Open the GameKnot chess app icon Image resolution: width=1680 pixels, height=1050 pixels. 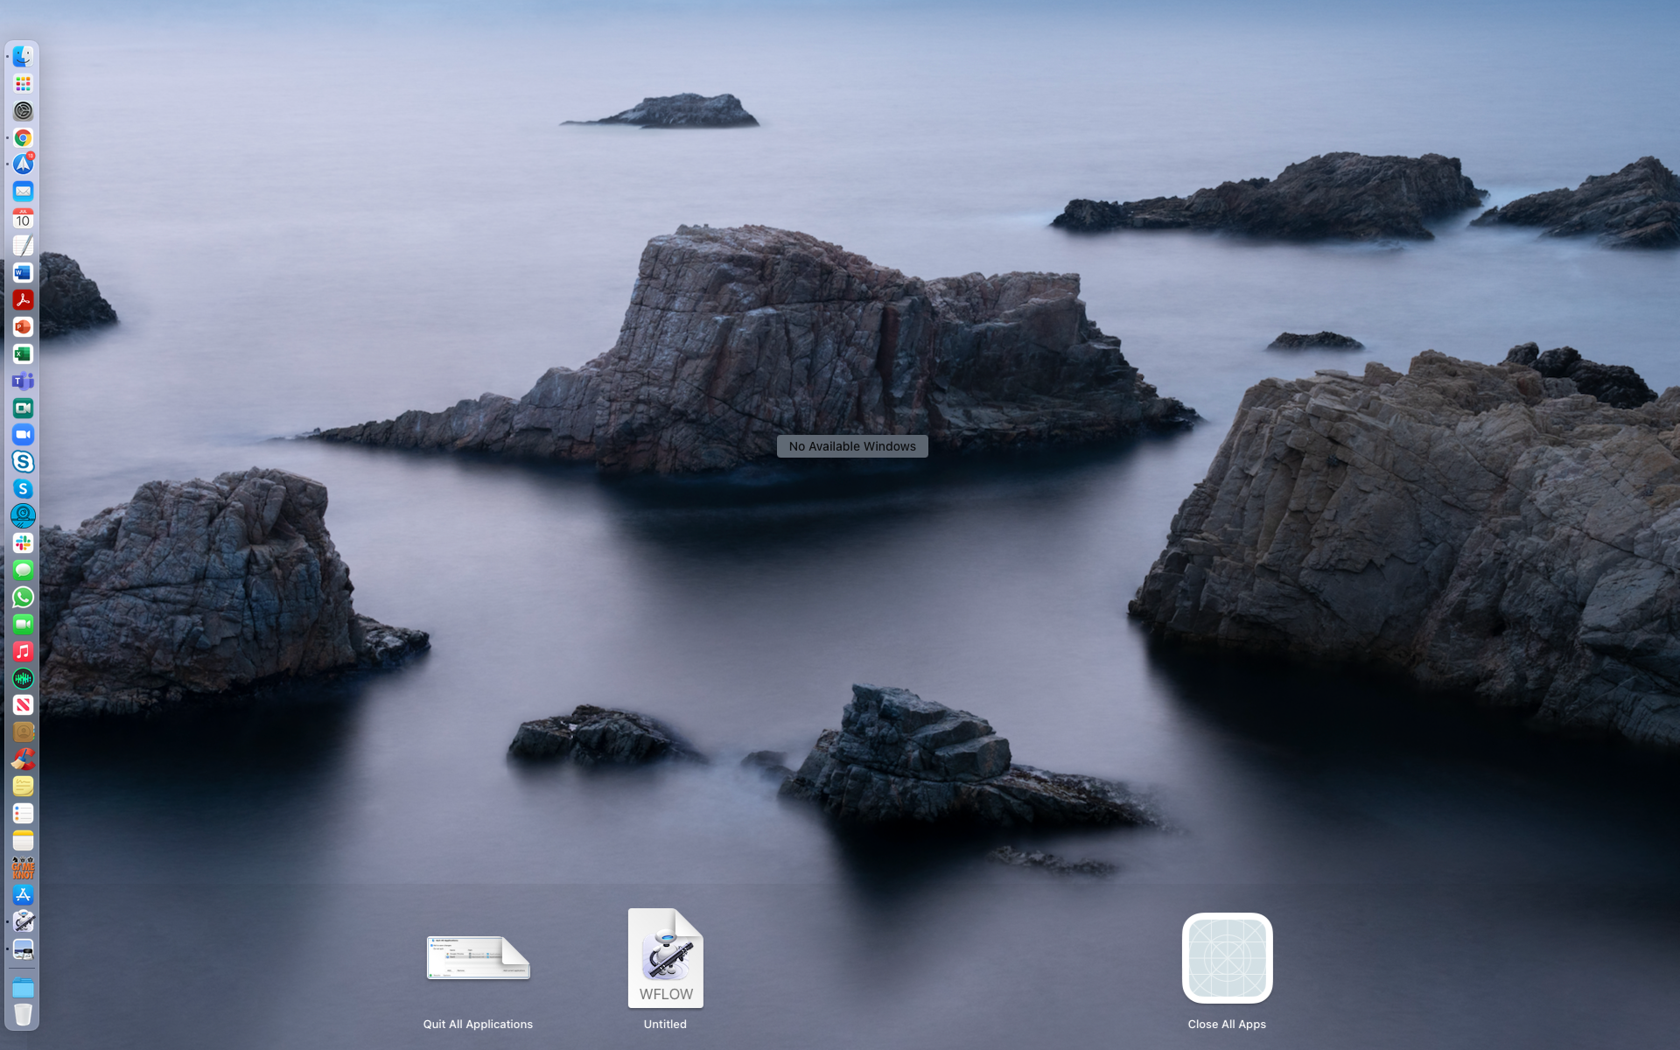pos(23,868)
